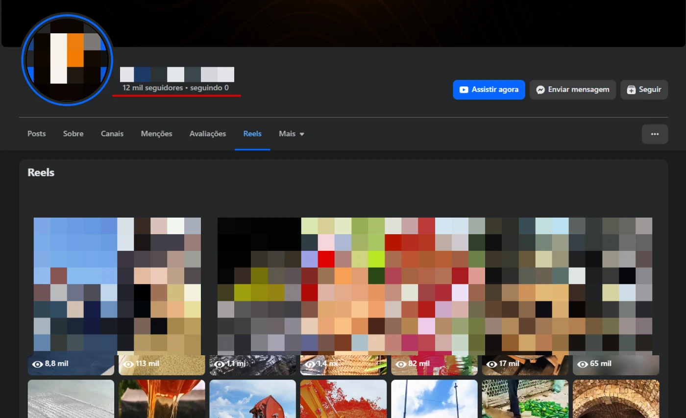686x418 pixels.
Task: Open the reel thumbnail of brick arch
Action: 616,399
